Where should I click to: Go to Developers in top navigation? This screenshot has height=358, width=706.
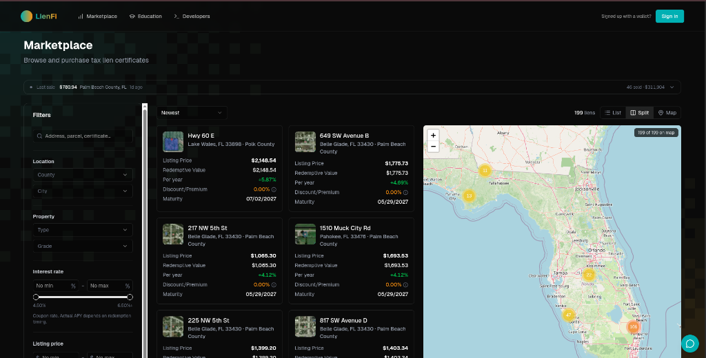click(x=192, y=17)
